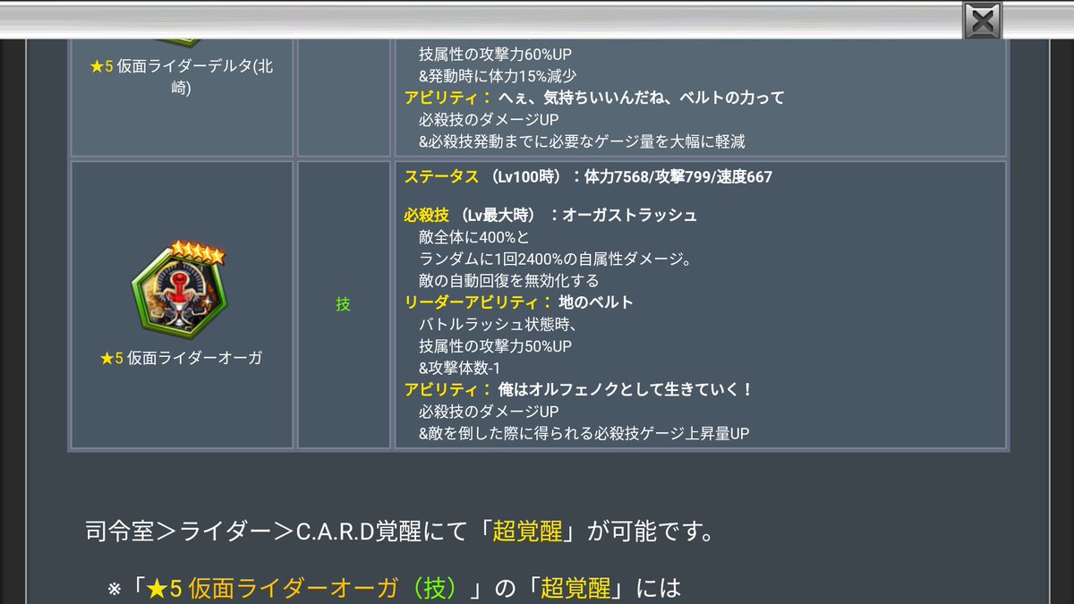
Task: Click the ★5 仮面ライダーオーガ card name
Action: click(182, 358)
